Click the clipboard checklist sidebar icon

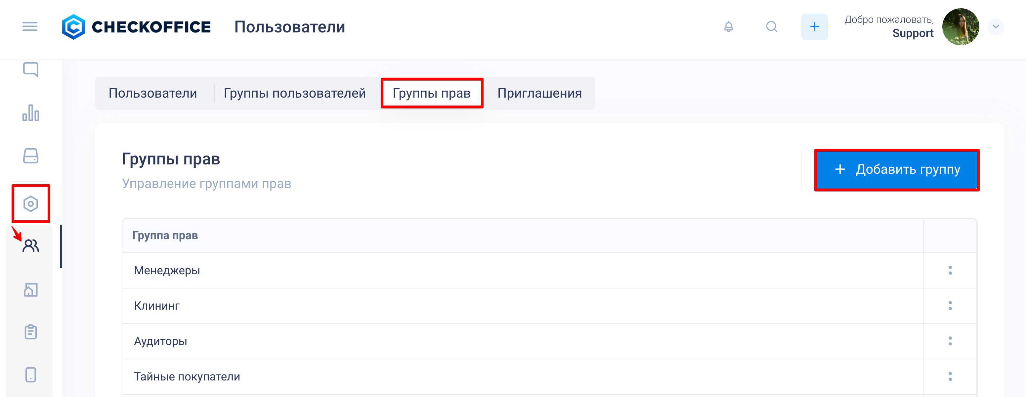click(31, 332)
